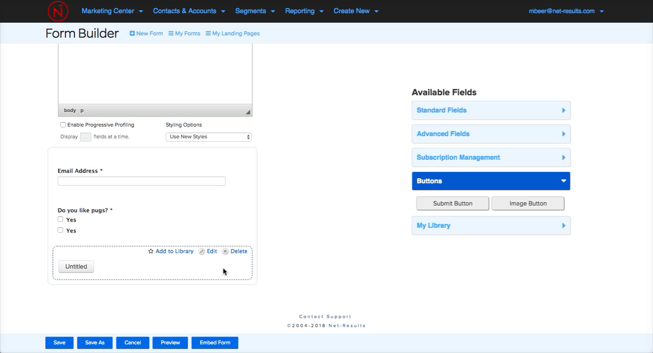Open the My Landing Pages link

tap(236, 34)
